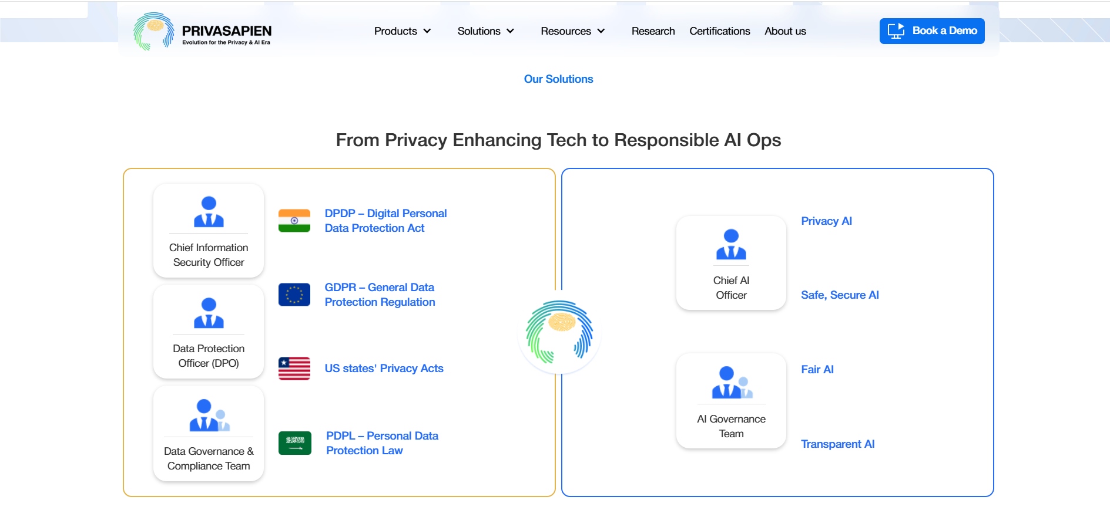Click the European Union flag icon
The height and width of the screenshot is (510, 1110).
(x=294, y=295)
